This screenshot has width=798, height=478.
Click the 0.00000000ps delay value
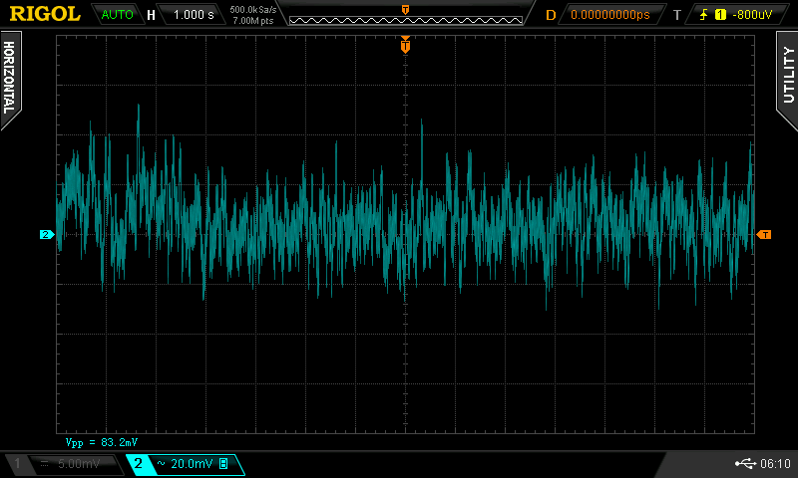[x=610, y=15]
